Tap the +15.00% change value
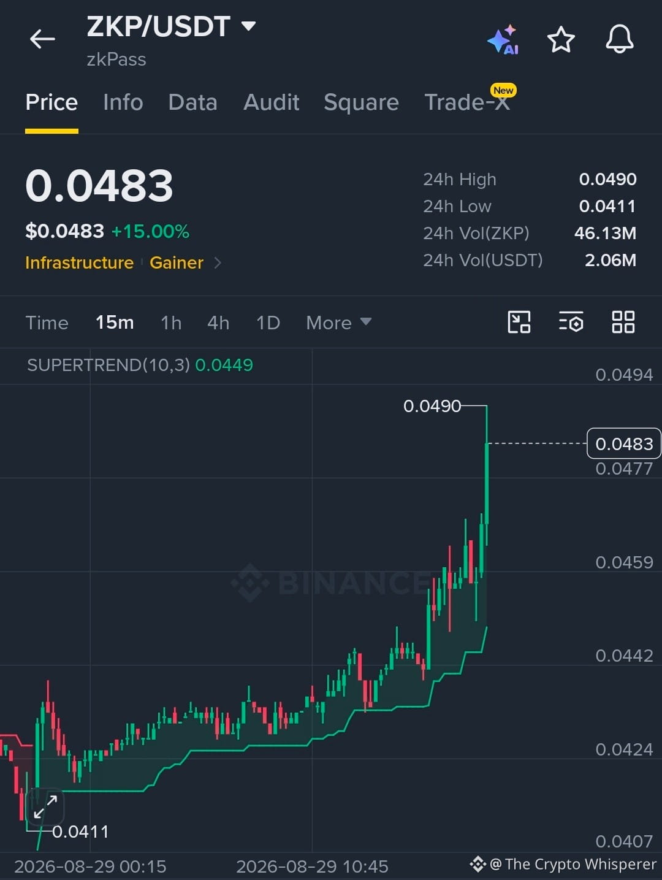This screenshot has height=880, width=662. point(150,232)
